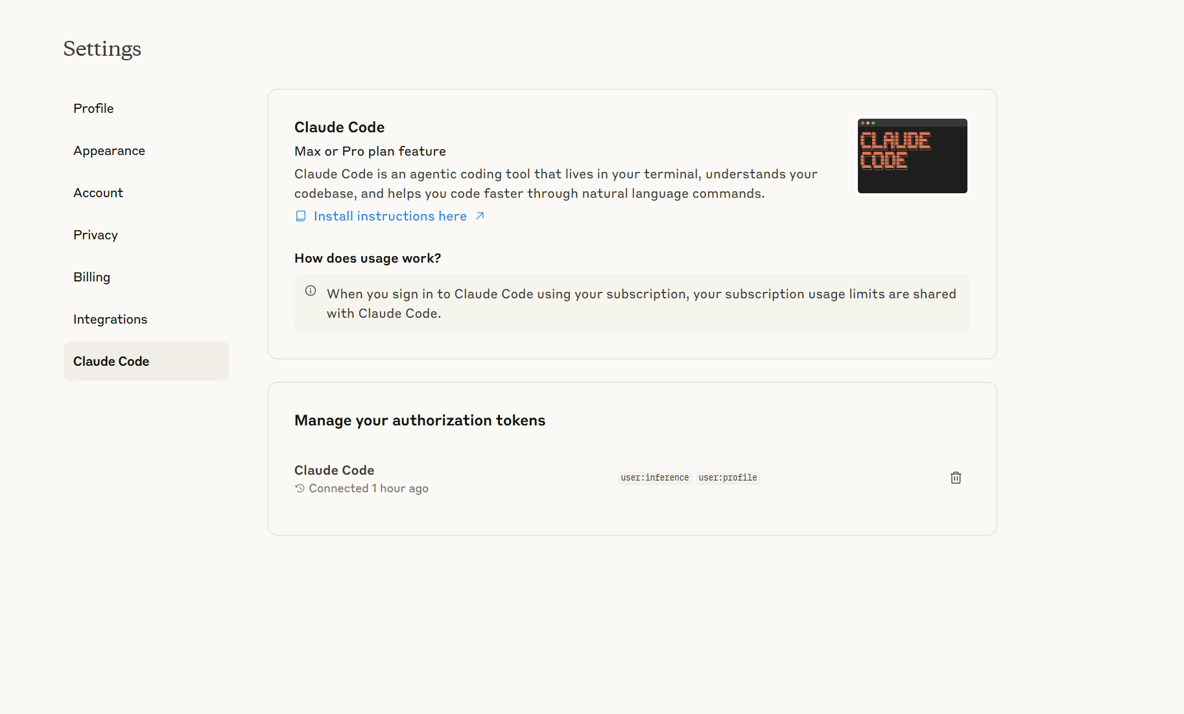Image resolution: width=1184 pixels, height=714 pixels.
Task: Click the user:inference scope tag
Action: tap(654, 478)
